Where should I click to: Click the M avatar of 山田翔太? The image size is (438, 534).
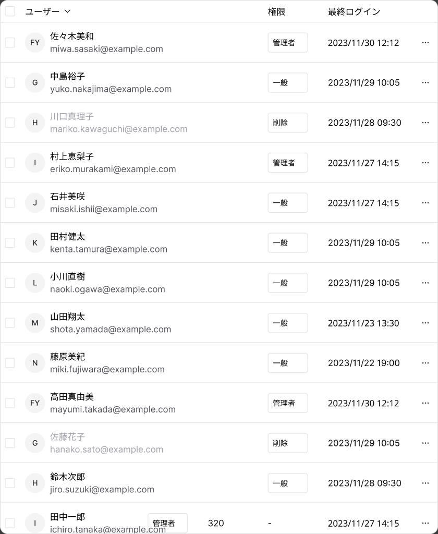(x=35, y=323)
